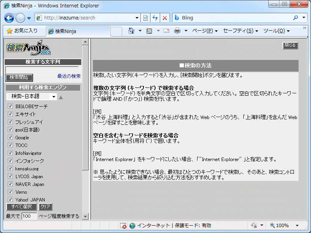This screenshot has height=233, width=311.
Task: Uncheck the Yahoo! JAPAN checkbox
Action: (10, 200)
